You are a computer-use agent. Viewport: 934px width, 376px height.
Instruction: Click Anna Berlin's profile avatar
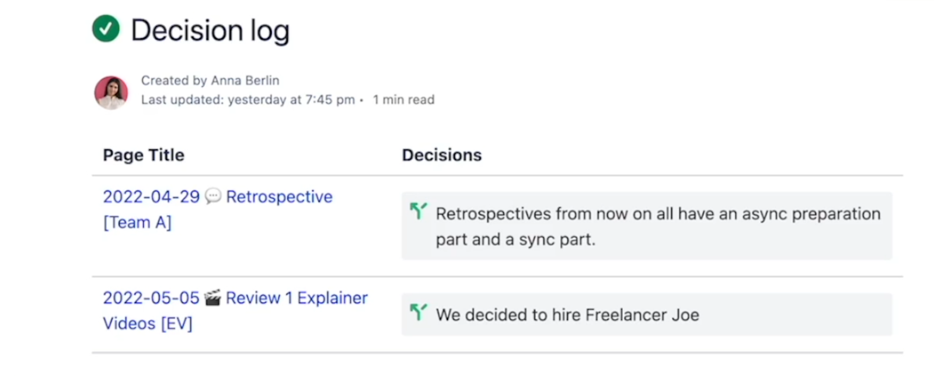[x=111, y=92]
